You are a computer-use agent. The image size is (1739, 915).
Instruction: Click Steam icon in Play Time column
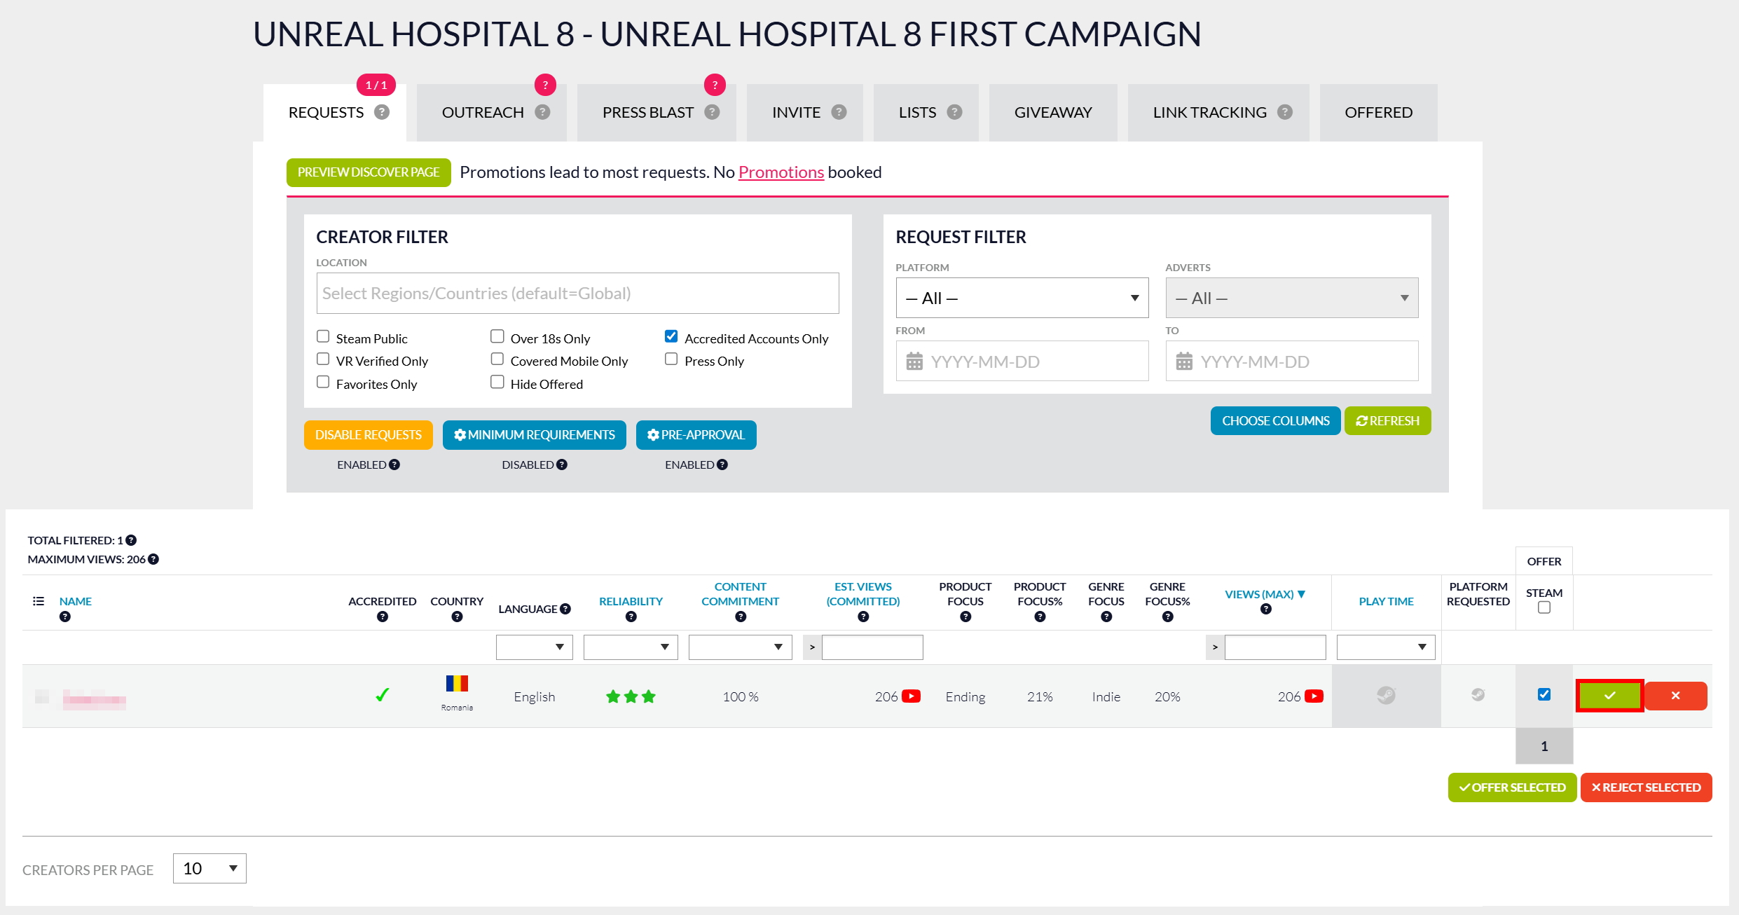tap(1386, 695)
